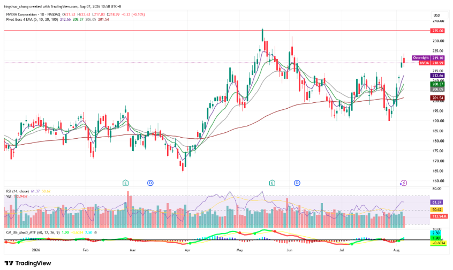This screenshot has height=270, width=453.
Task: Click the high value H223.63
Action: pyautogui.click(x=84, y=14)
